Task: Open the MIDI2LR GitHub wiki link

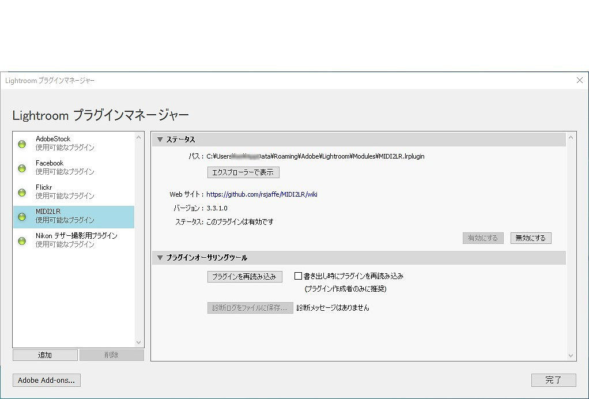Action: [x=262, y=194]
